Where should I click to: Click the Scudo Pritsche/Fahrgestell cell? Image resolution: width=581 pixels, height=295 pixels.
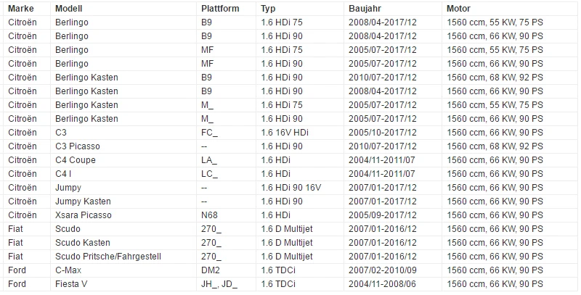coord(123,257)
